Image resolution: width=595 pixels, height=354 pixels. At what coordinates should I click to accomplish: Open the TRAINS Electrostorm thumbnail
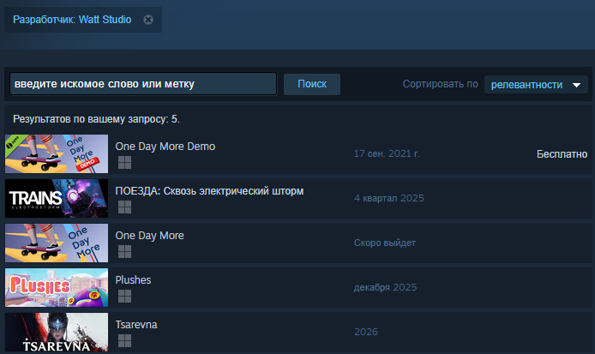pos(57,199)
